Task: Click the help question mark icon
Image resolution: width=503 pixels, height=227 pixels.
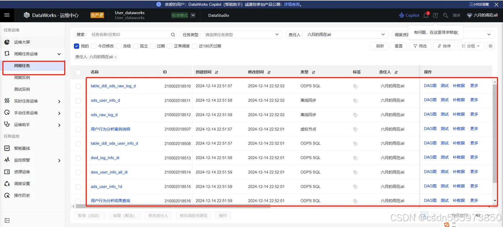Action: (x=435, y=15)
